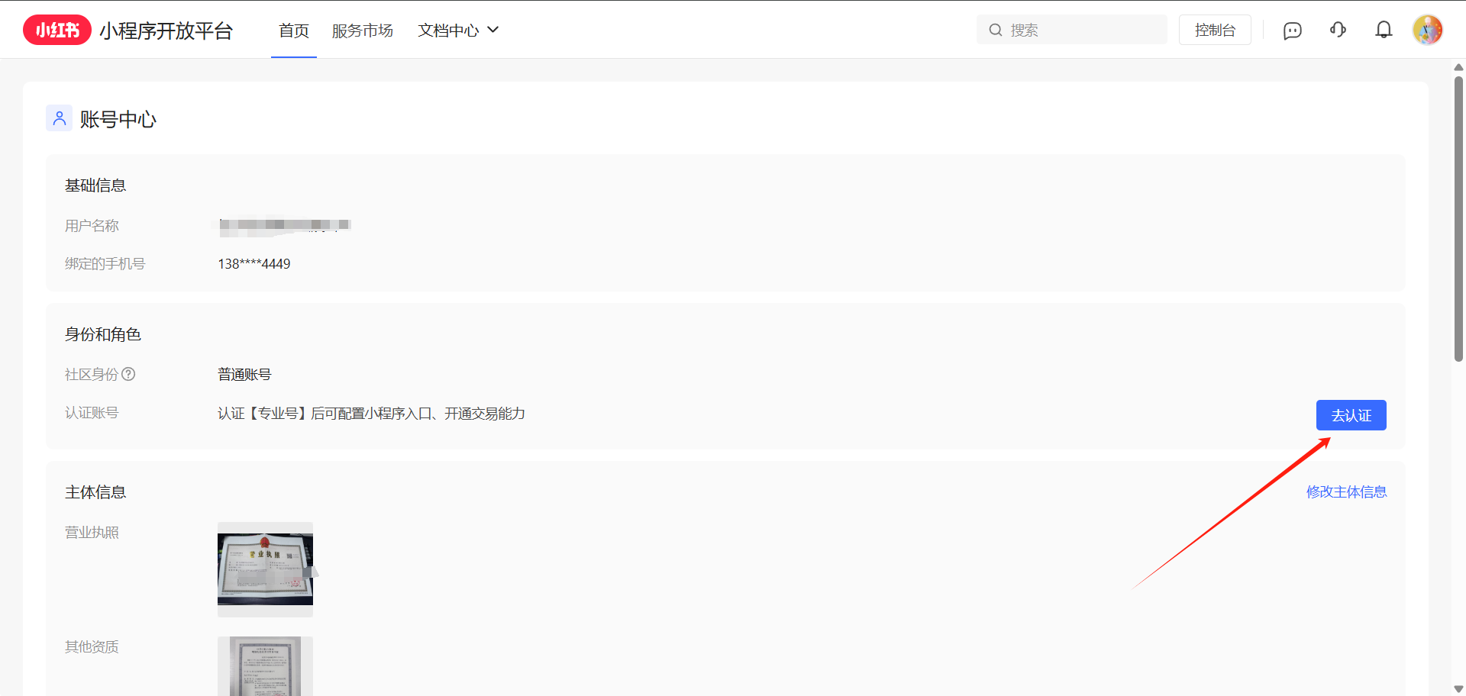Viewport: 1466px width, 696px height.
Task: Click the scrollbar down arrow
Action: [x=1458, y=689]
